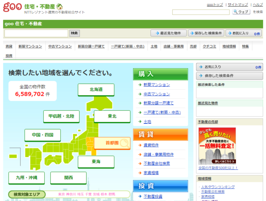Select the 新築マンション navigation tab
This screenshot has width=266, height=201.
(x=30, y=46)
